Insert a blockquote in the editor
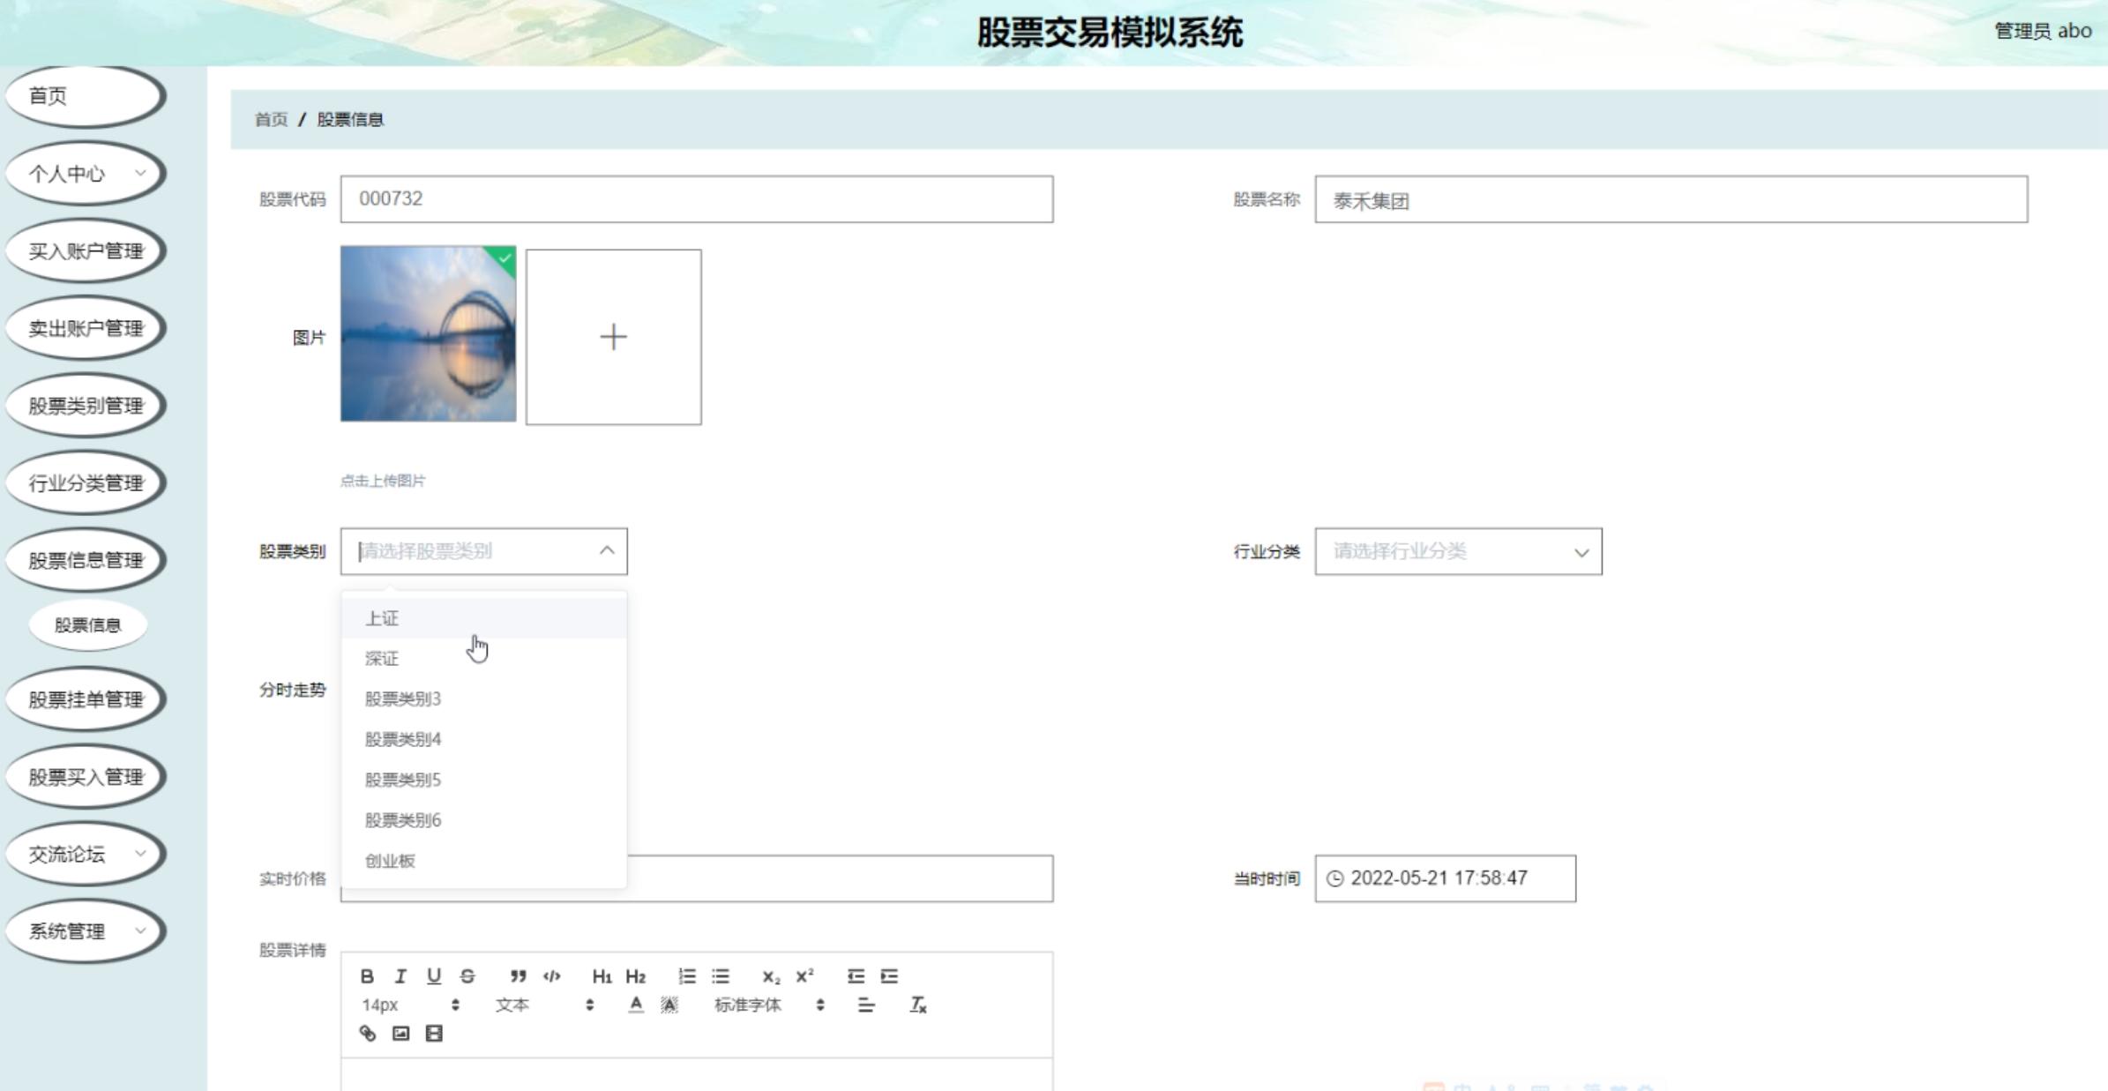 click(x=517, y=976)
